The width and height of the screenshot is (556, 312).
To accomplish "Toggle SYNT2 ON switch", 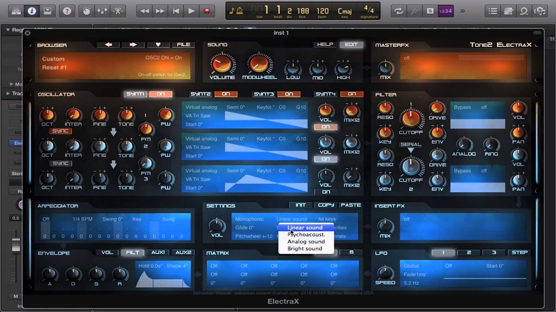I will tap(226, 94).
